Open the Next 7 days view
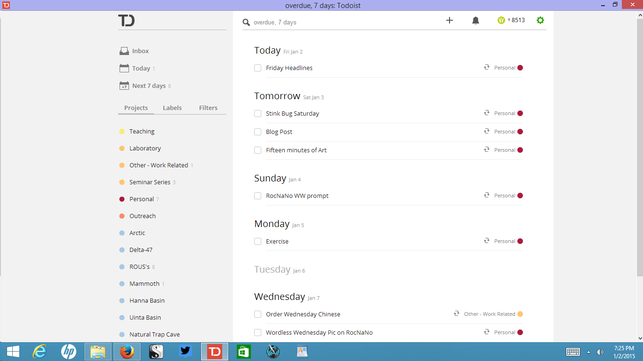Screen dimensions: 643x361 (x=148, y=86)
